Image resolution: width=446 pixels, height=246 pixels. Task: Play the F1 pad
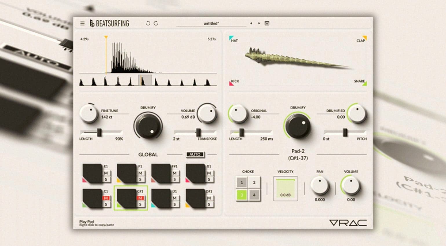127,173
